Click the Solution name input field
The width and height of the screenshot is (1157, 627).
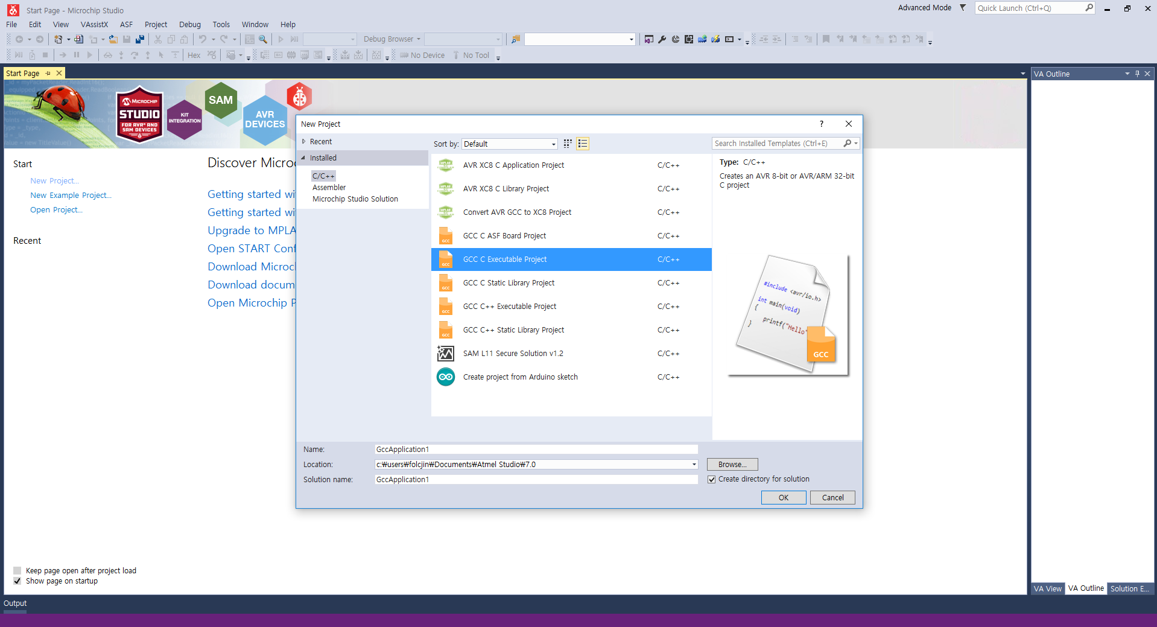(x=536, y=480)
